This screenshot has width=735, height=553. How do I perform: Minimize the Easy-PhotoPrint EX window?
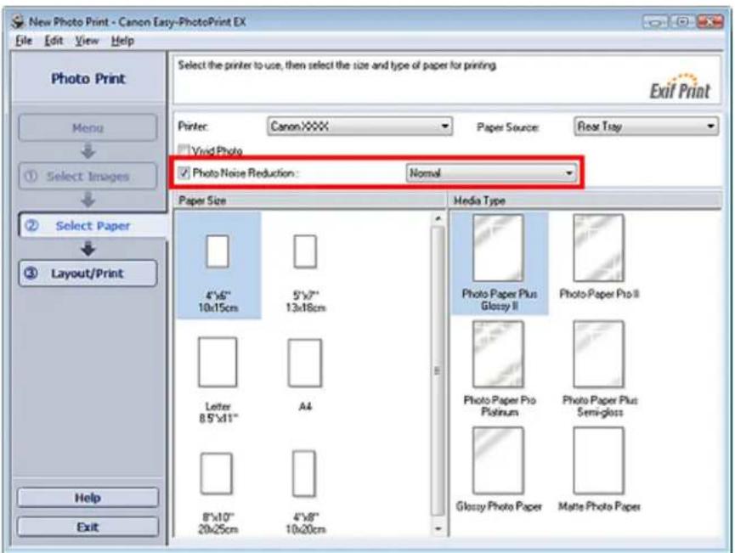[655, 21]
